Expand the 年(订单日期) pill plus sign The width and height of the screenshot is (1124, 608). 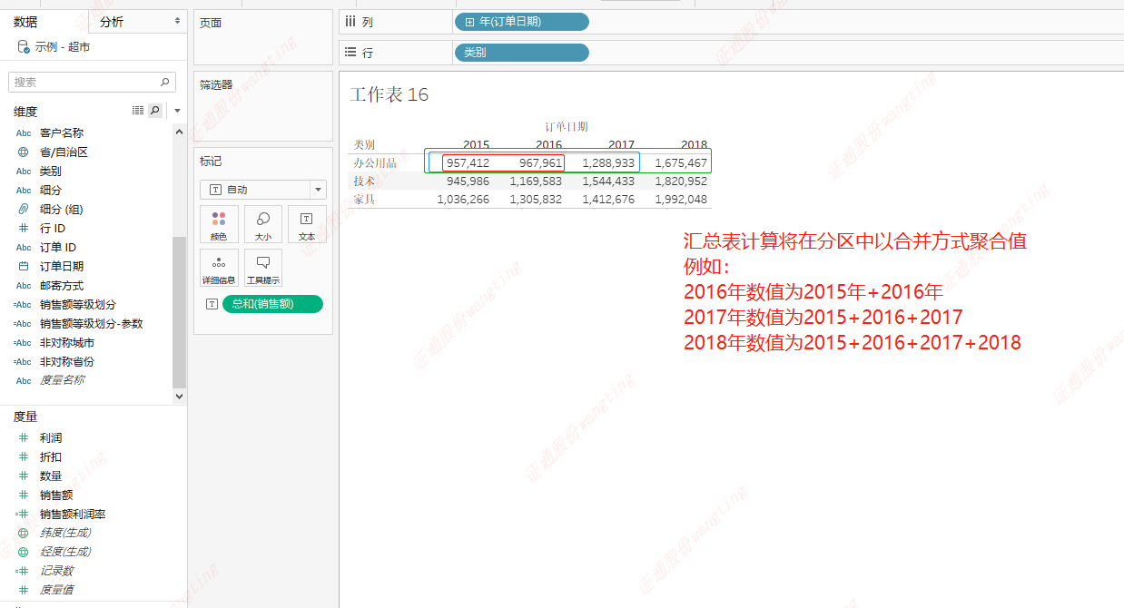click(469, 21)
